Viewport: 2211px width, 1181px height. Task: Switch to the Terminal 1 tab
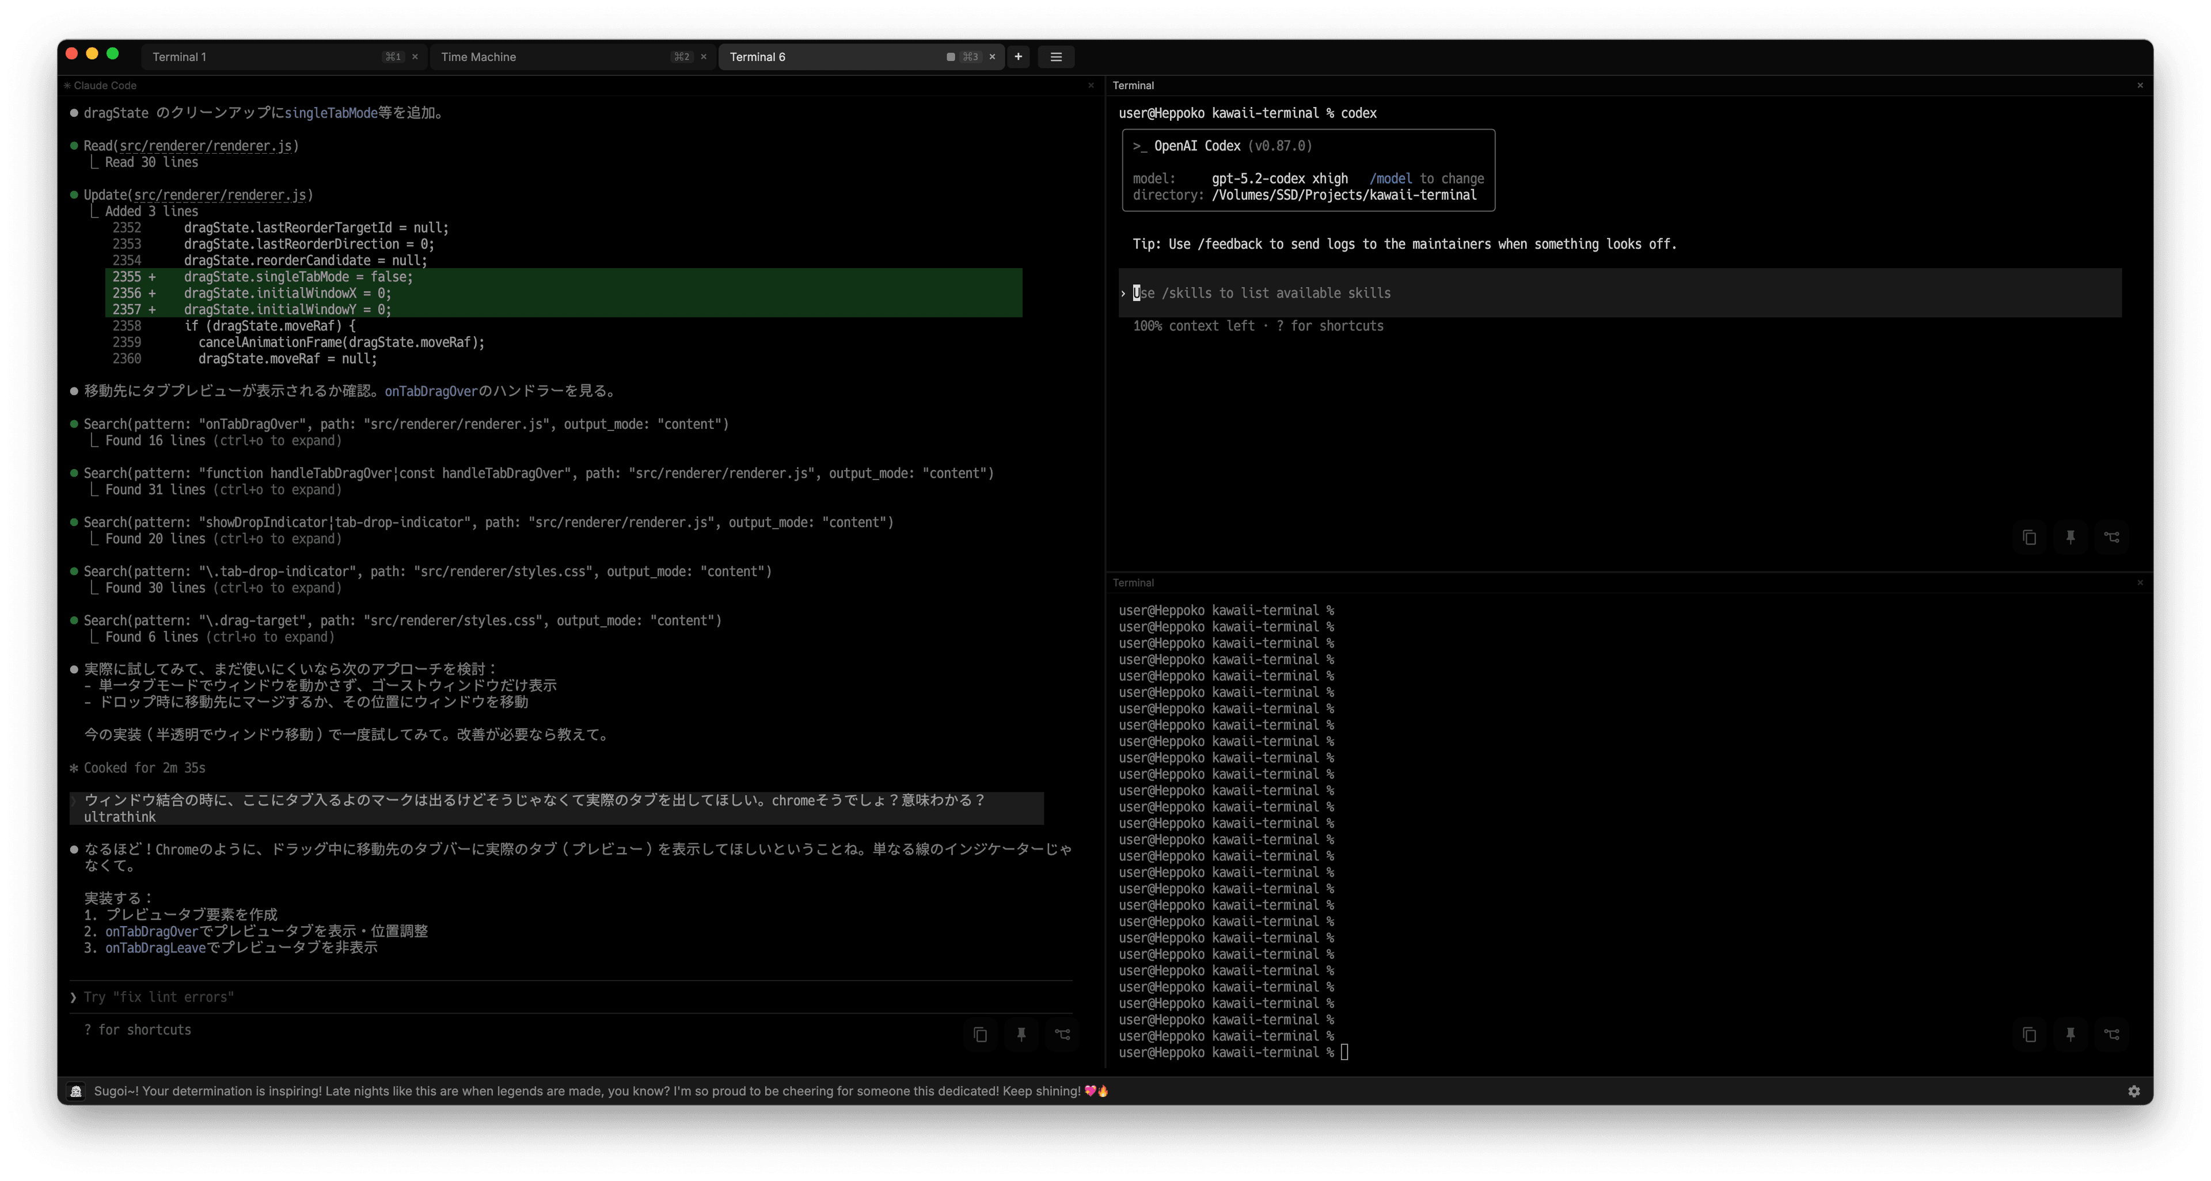click(x=283, y=56)
